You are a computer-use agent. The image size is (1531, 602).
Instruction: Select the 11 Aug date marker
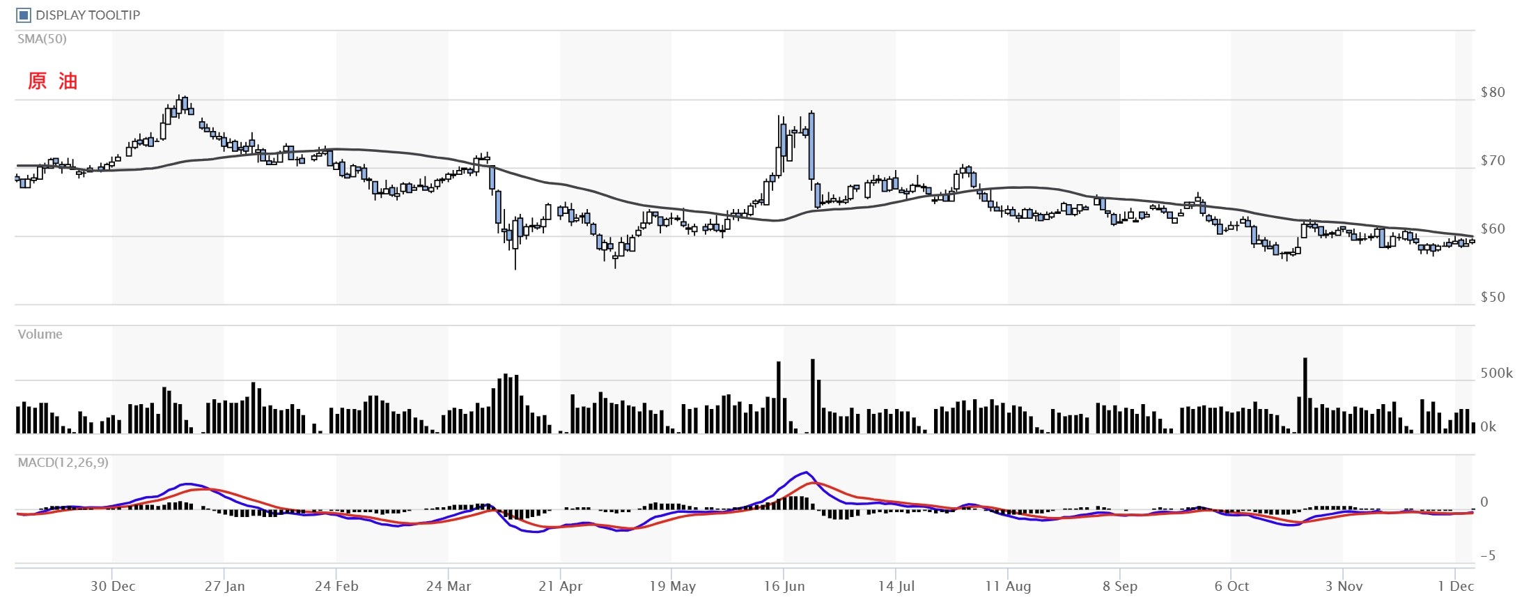1008,586
